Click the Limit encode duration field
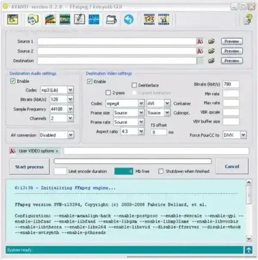 click(60, 171)
